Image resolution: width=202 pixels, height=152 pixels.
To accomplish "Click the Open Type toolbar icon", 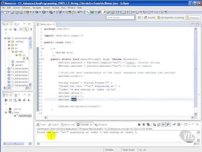I will pyautogui.click(x=69, y=12).
